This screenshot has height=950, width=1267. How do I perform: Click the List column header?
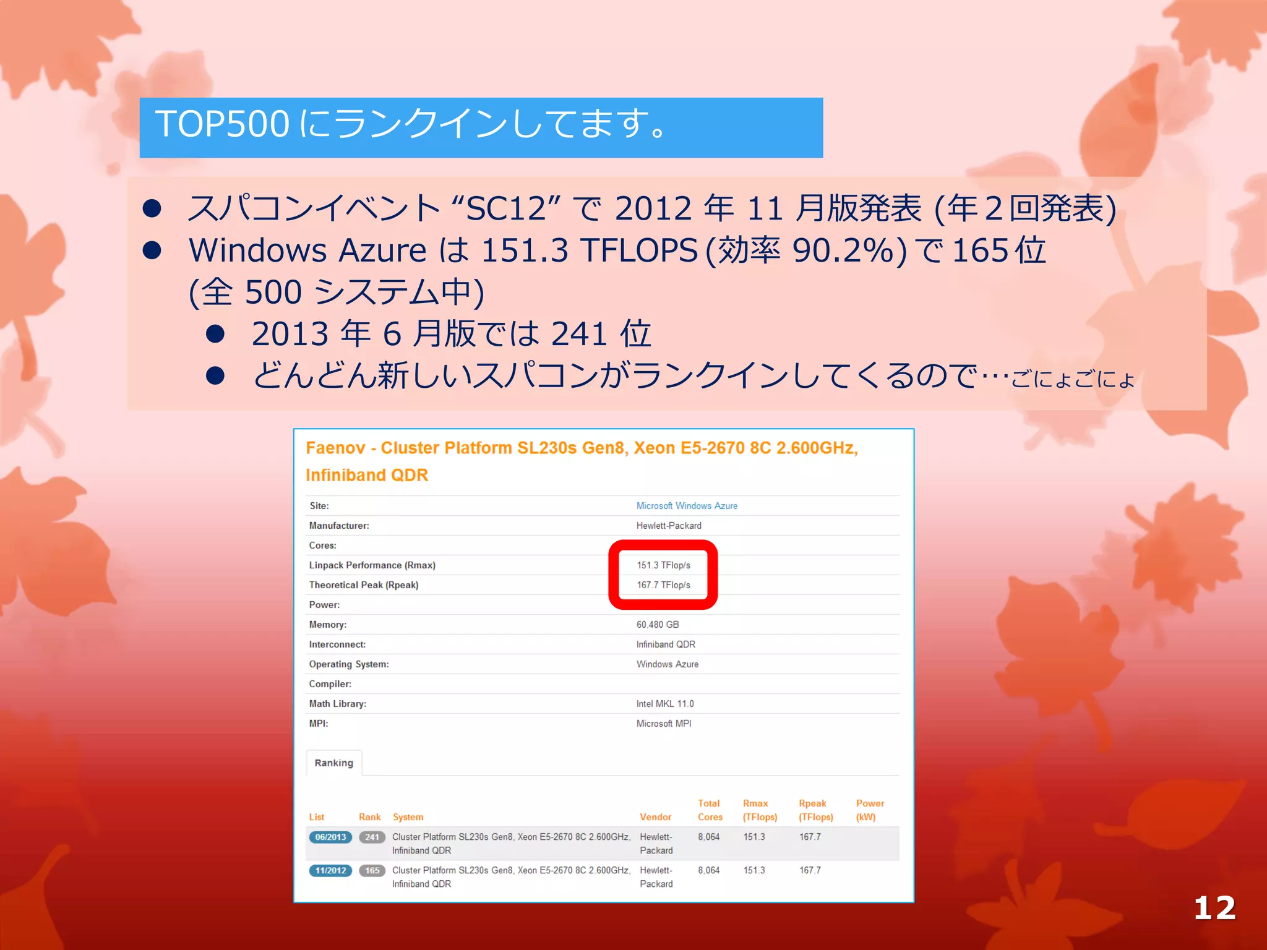(x=317, y=817)
